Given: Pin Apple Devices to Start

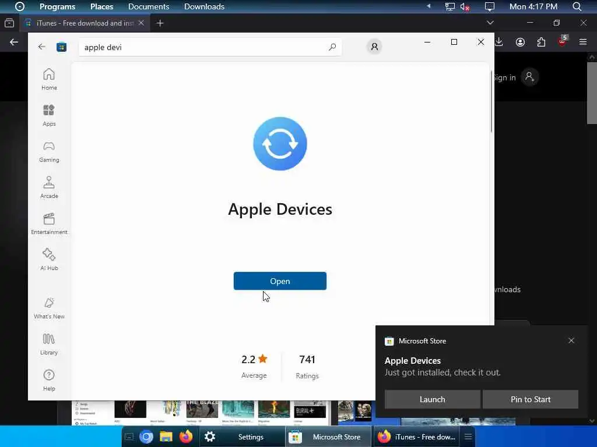Looking at the screenshot, I should pyautogui.click(x=531, y=399).
